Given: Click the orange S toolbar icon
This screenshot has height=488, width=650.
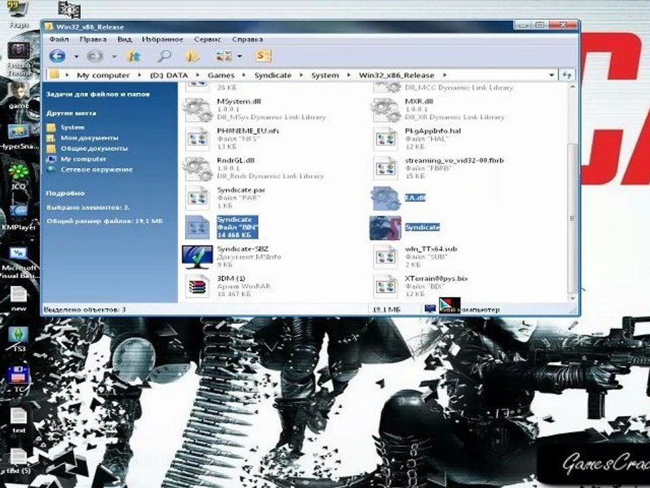Looking at the screenshot, I should (x=263, y=56).
